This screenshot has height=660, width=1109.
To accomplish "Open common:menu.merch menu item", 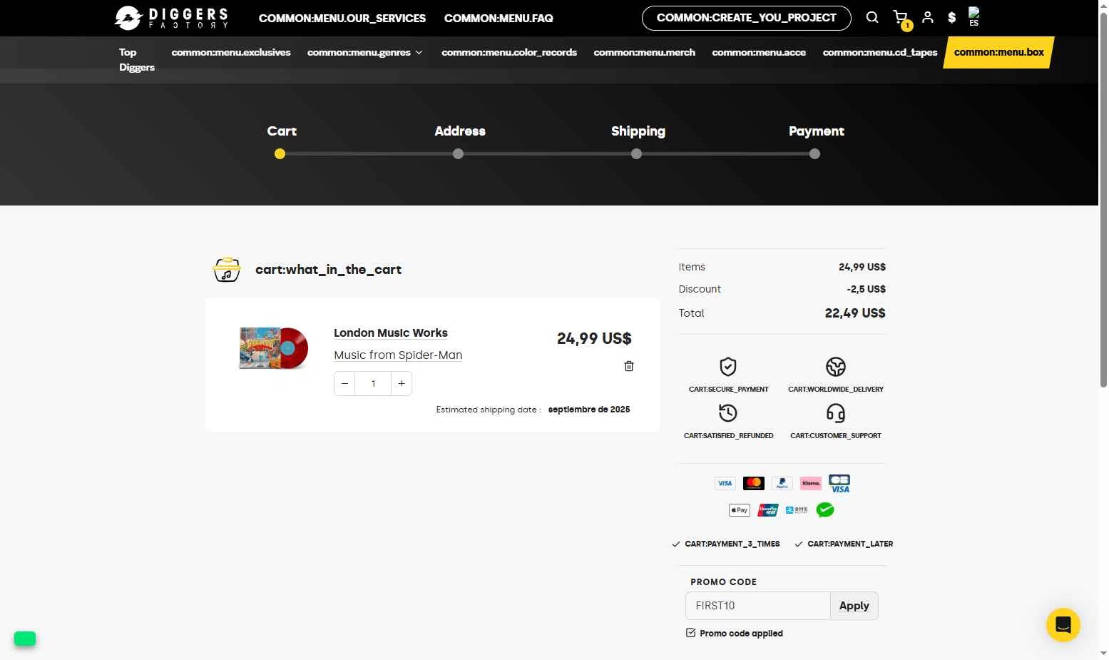I will (x=645, y=52).
